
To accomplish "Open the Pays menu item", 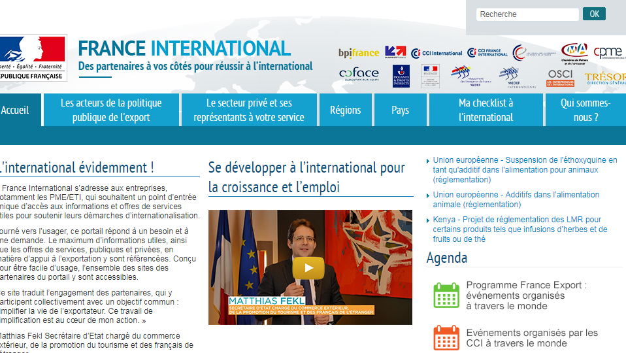I will point(400,110).
